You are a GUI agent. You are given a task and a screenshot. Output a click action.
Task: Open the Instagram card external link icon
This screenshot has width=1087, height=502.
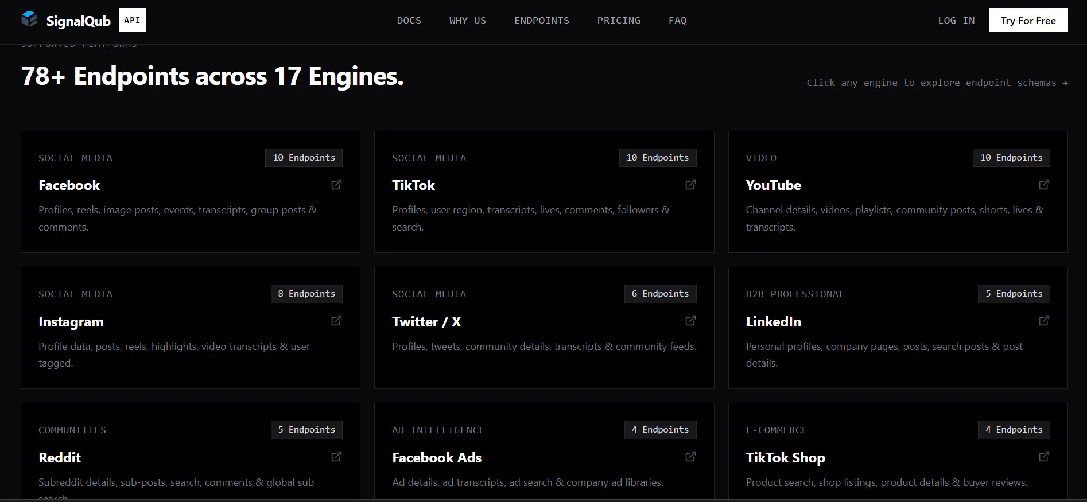pyautogui.click(x=337, y=321)
